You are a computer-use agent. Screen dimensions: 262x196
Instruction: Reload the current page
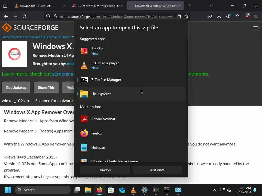click(25, 16)
